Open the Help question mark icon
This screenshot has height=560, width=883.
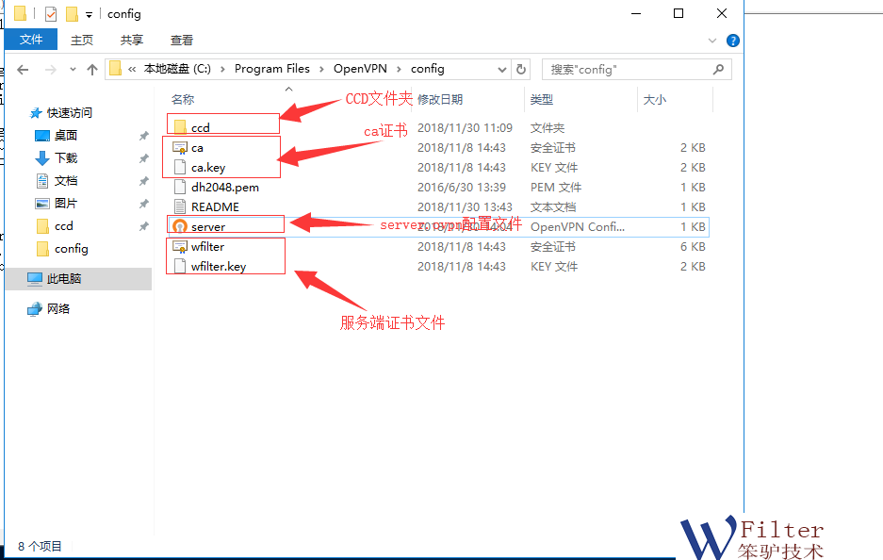733,41
